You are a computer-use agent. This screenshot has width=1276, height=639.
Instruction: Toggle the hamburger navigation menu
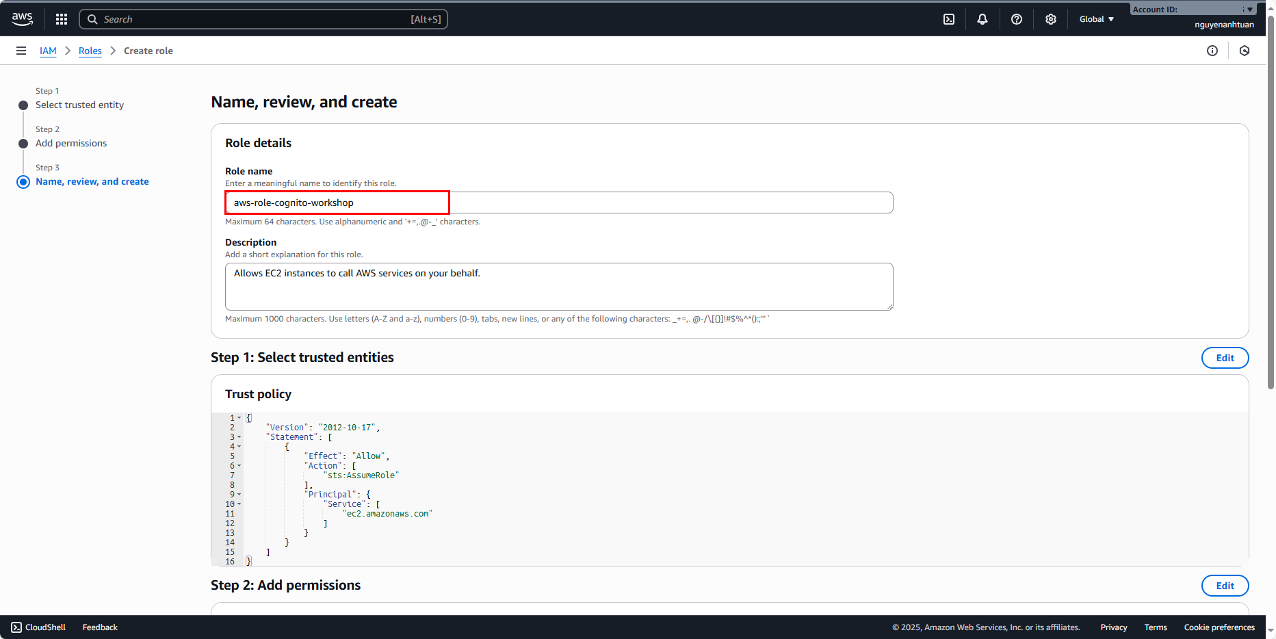[21, 51]
